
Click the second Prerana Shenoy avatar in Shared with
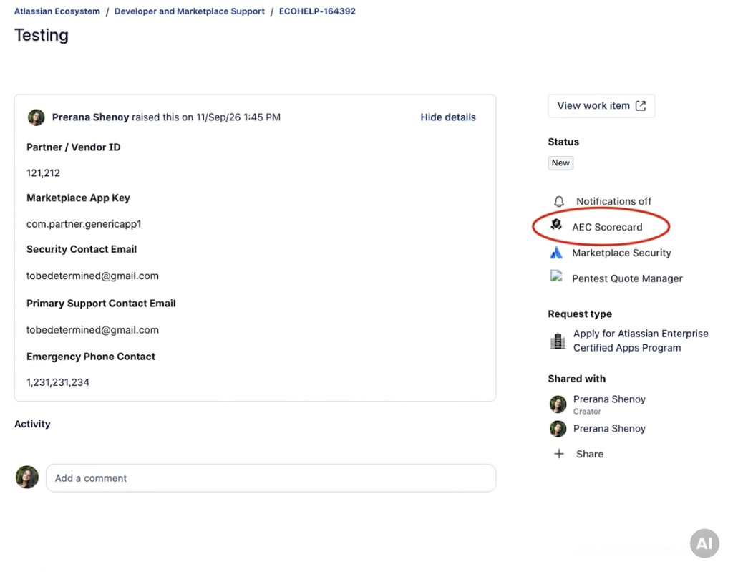[558, 428]
